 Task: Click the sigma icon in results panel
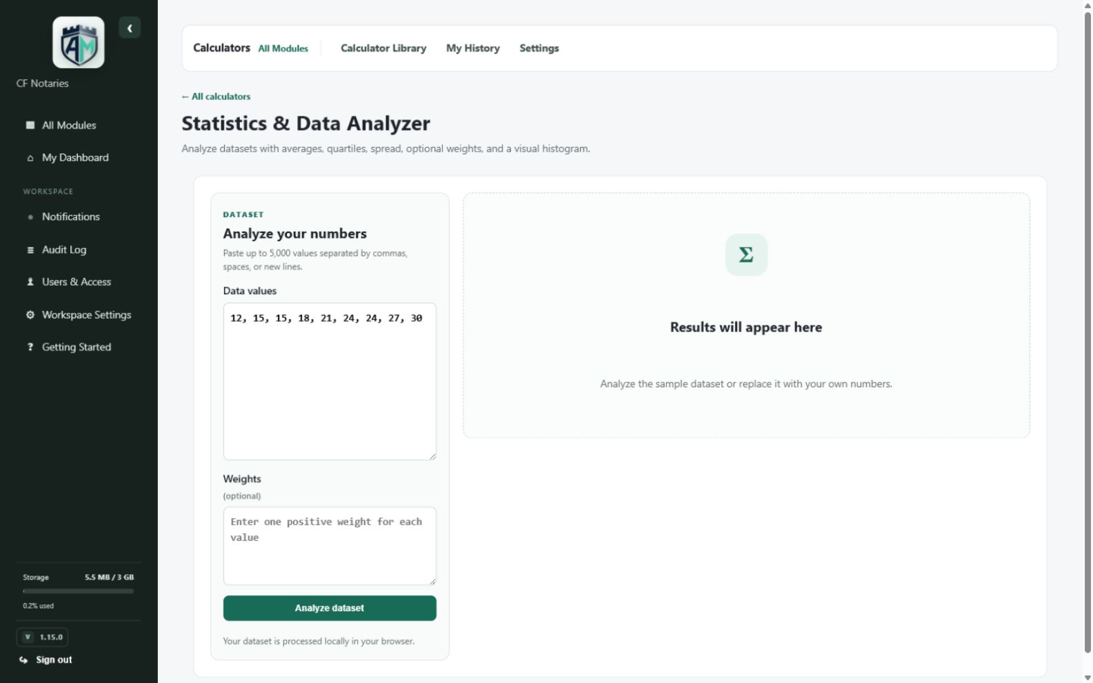point(746,255)
